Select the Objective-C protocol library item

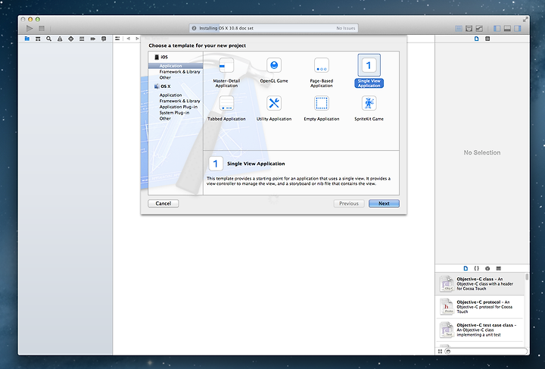pos(480,307)
